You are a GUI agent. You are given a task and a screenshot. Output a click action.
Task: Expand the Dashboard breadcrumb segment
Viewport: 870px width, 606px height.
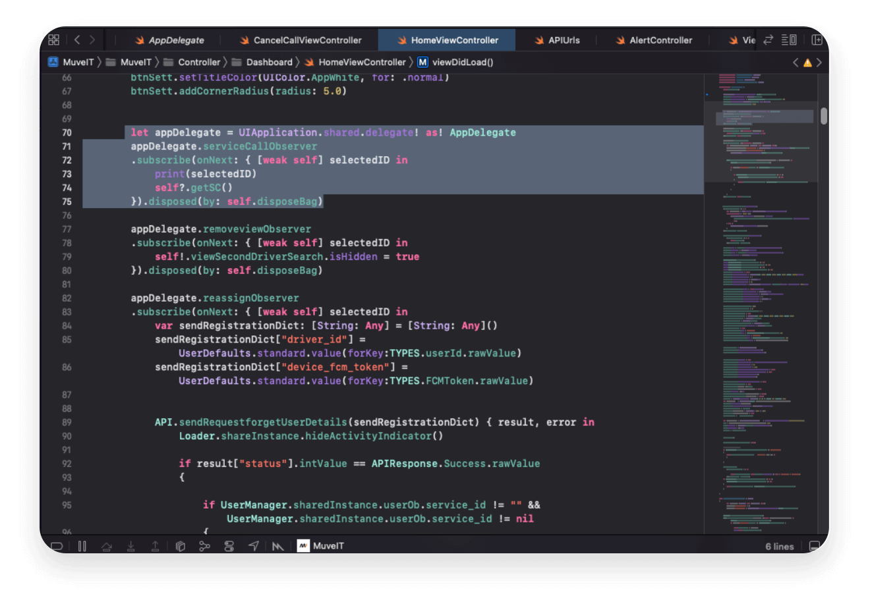(x=269, y=63)
